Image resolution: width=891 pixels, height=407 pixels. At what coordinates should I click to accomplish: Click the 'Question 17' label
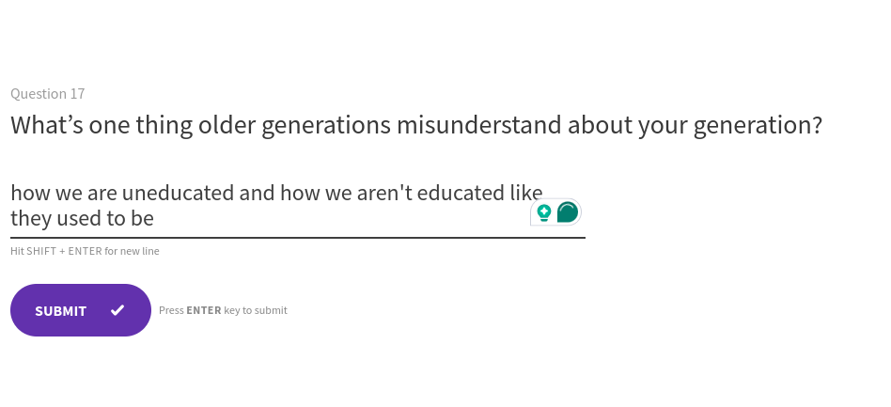48,94
